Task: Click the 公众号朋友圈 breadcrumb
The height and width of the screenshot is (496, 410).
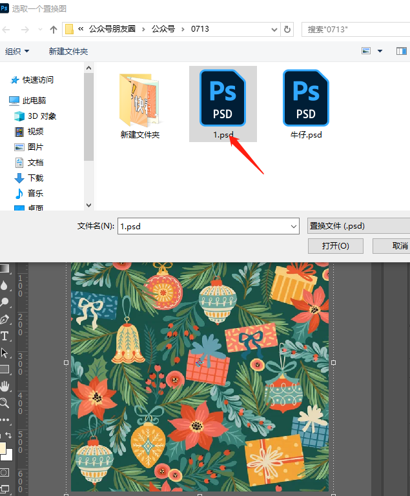Action: pos(112,29)
